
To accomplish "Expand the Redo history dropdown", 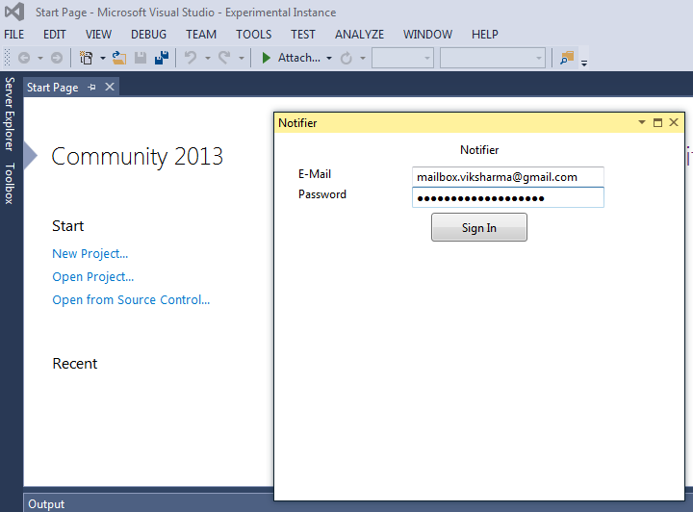I will 242,59.
